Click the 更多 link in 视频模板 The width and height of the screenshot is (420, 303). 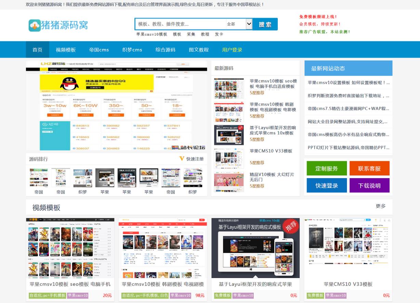[381, 206]
